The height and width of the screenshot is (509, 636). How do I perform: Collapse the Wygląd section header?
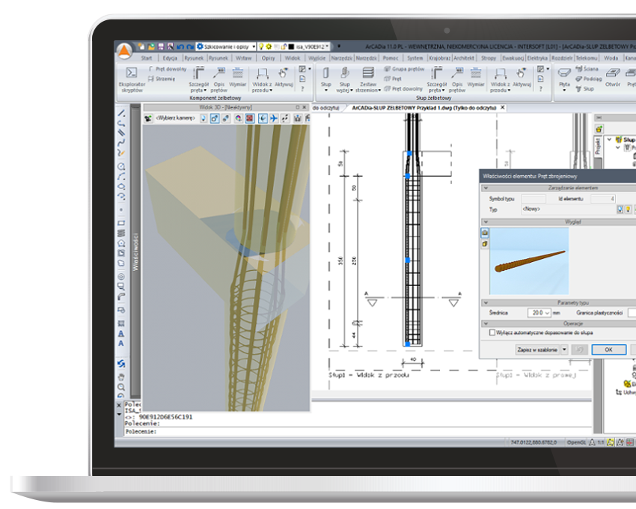point(486,222)
